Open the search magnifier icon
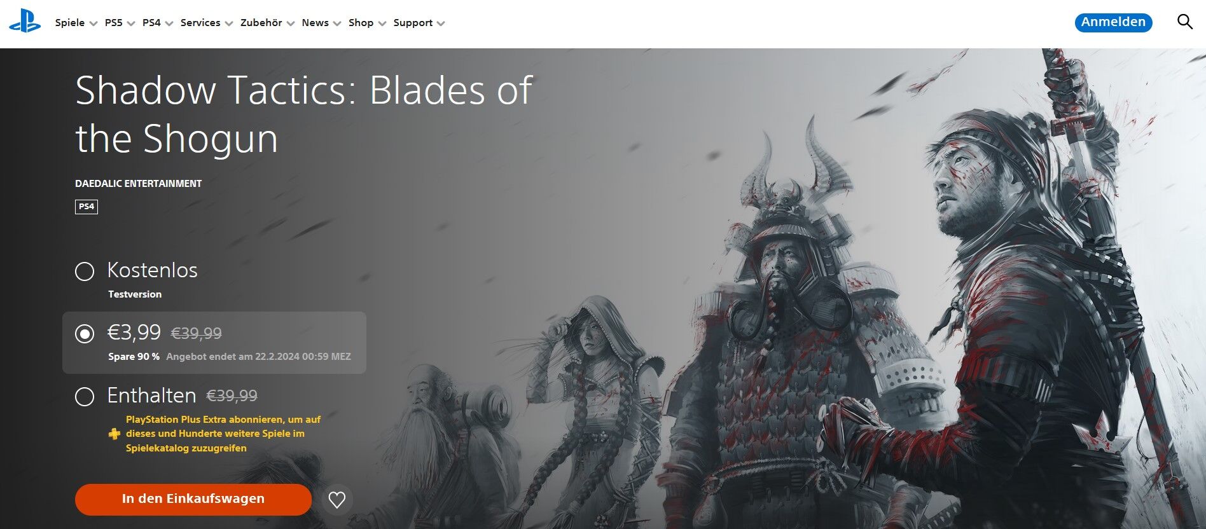Image resolution: width=1206 pixels, height=529 pixels. pyautogui.click(x=1184, y=22)
